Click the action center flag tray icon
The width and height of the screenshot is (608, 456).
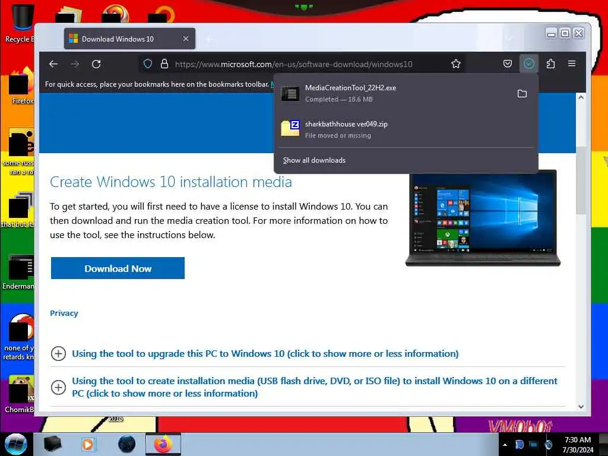519,445
